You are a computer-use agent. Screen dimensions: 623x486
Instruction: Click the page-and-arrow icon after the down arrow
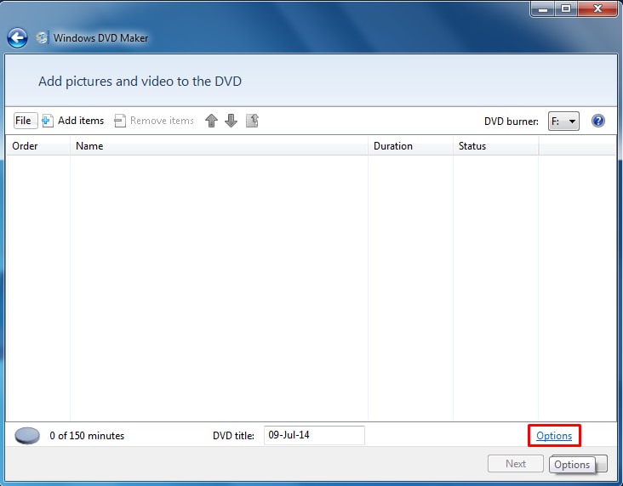(252, 121)
